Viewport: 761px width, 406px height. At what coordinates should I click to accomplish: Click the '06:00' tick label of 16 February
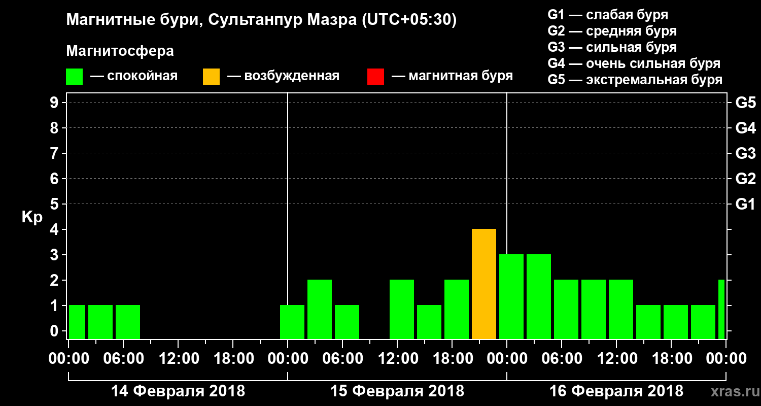562,359
